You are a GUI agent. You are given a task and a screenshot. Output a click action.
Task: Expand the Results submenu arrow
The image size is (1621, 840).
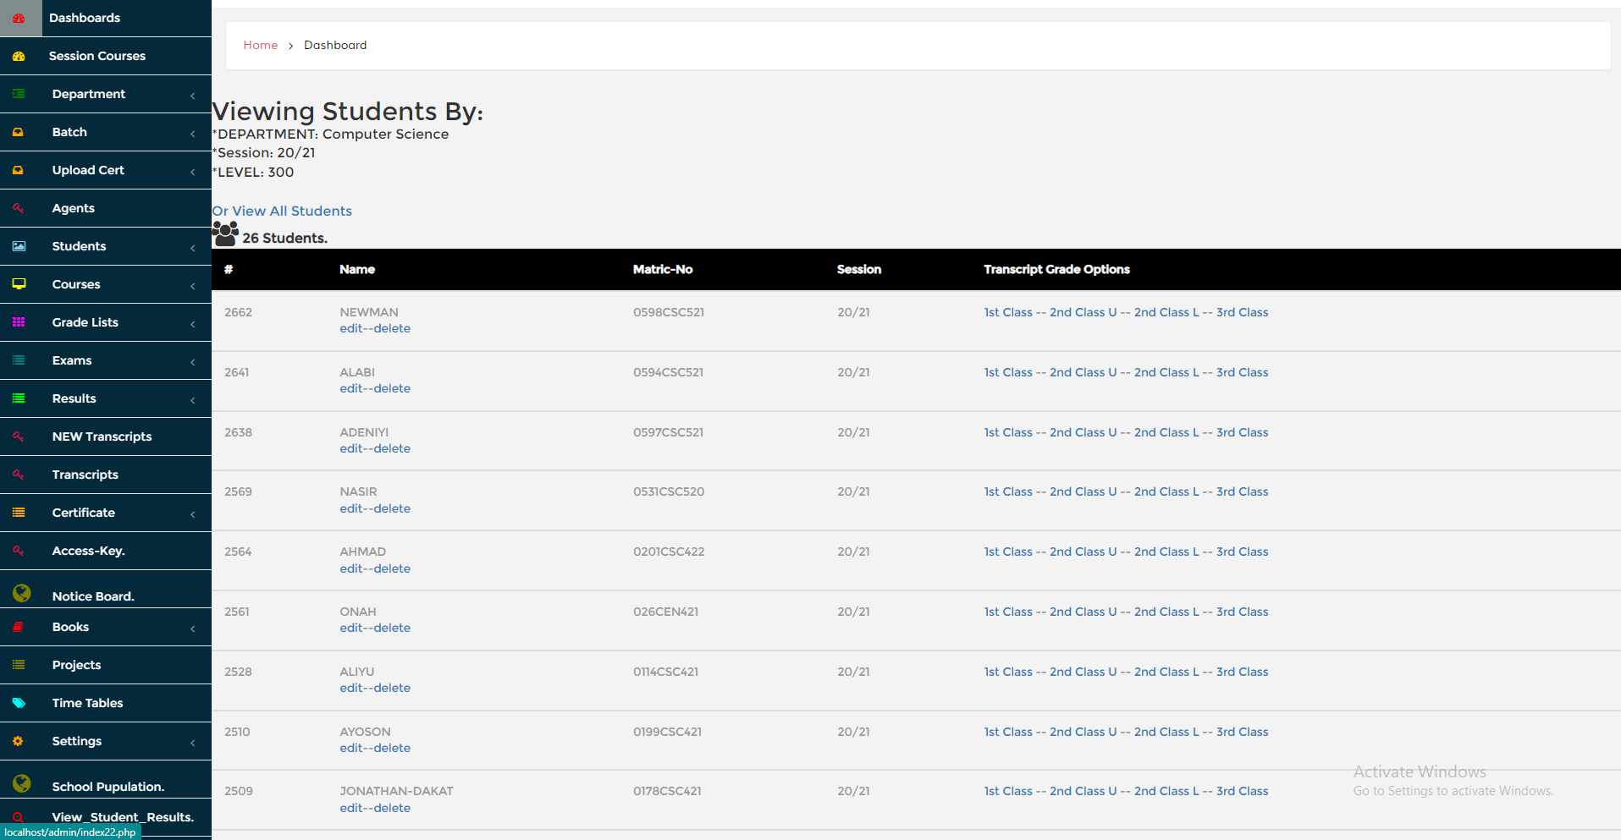[193, 399]
